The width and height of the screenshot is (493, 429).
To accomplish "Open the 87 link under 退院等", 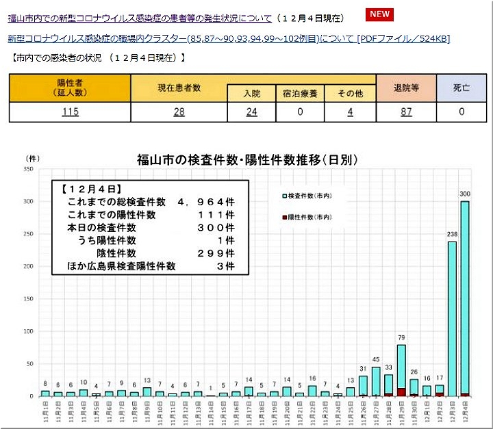I will [406, 112].
